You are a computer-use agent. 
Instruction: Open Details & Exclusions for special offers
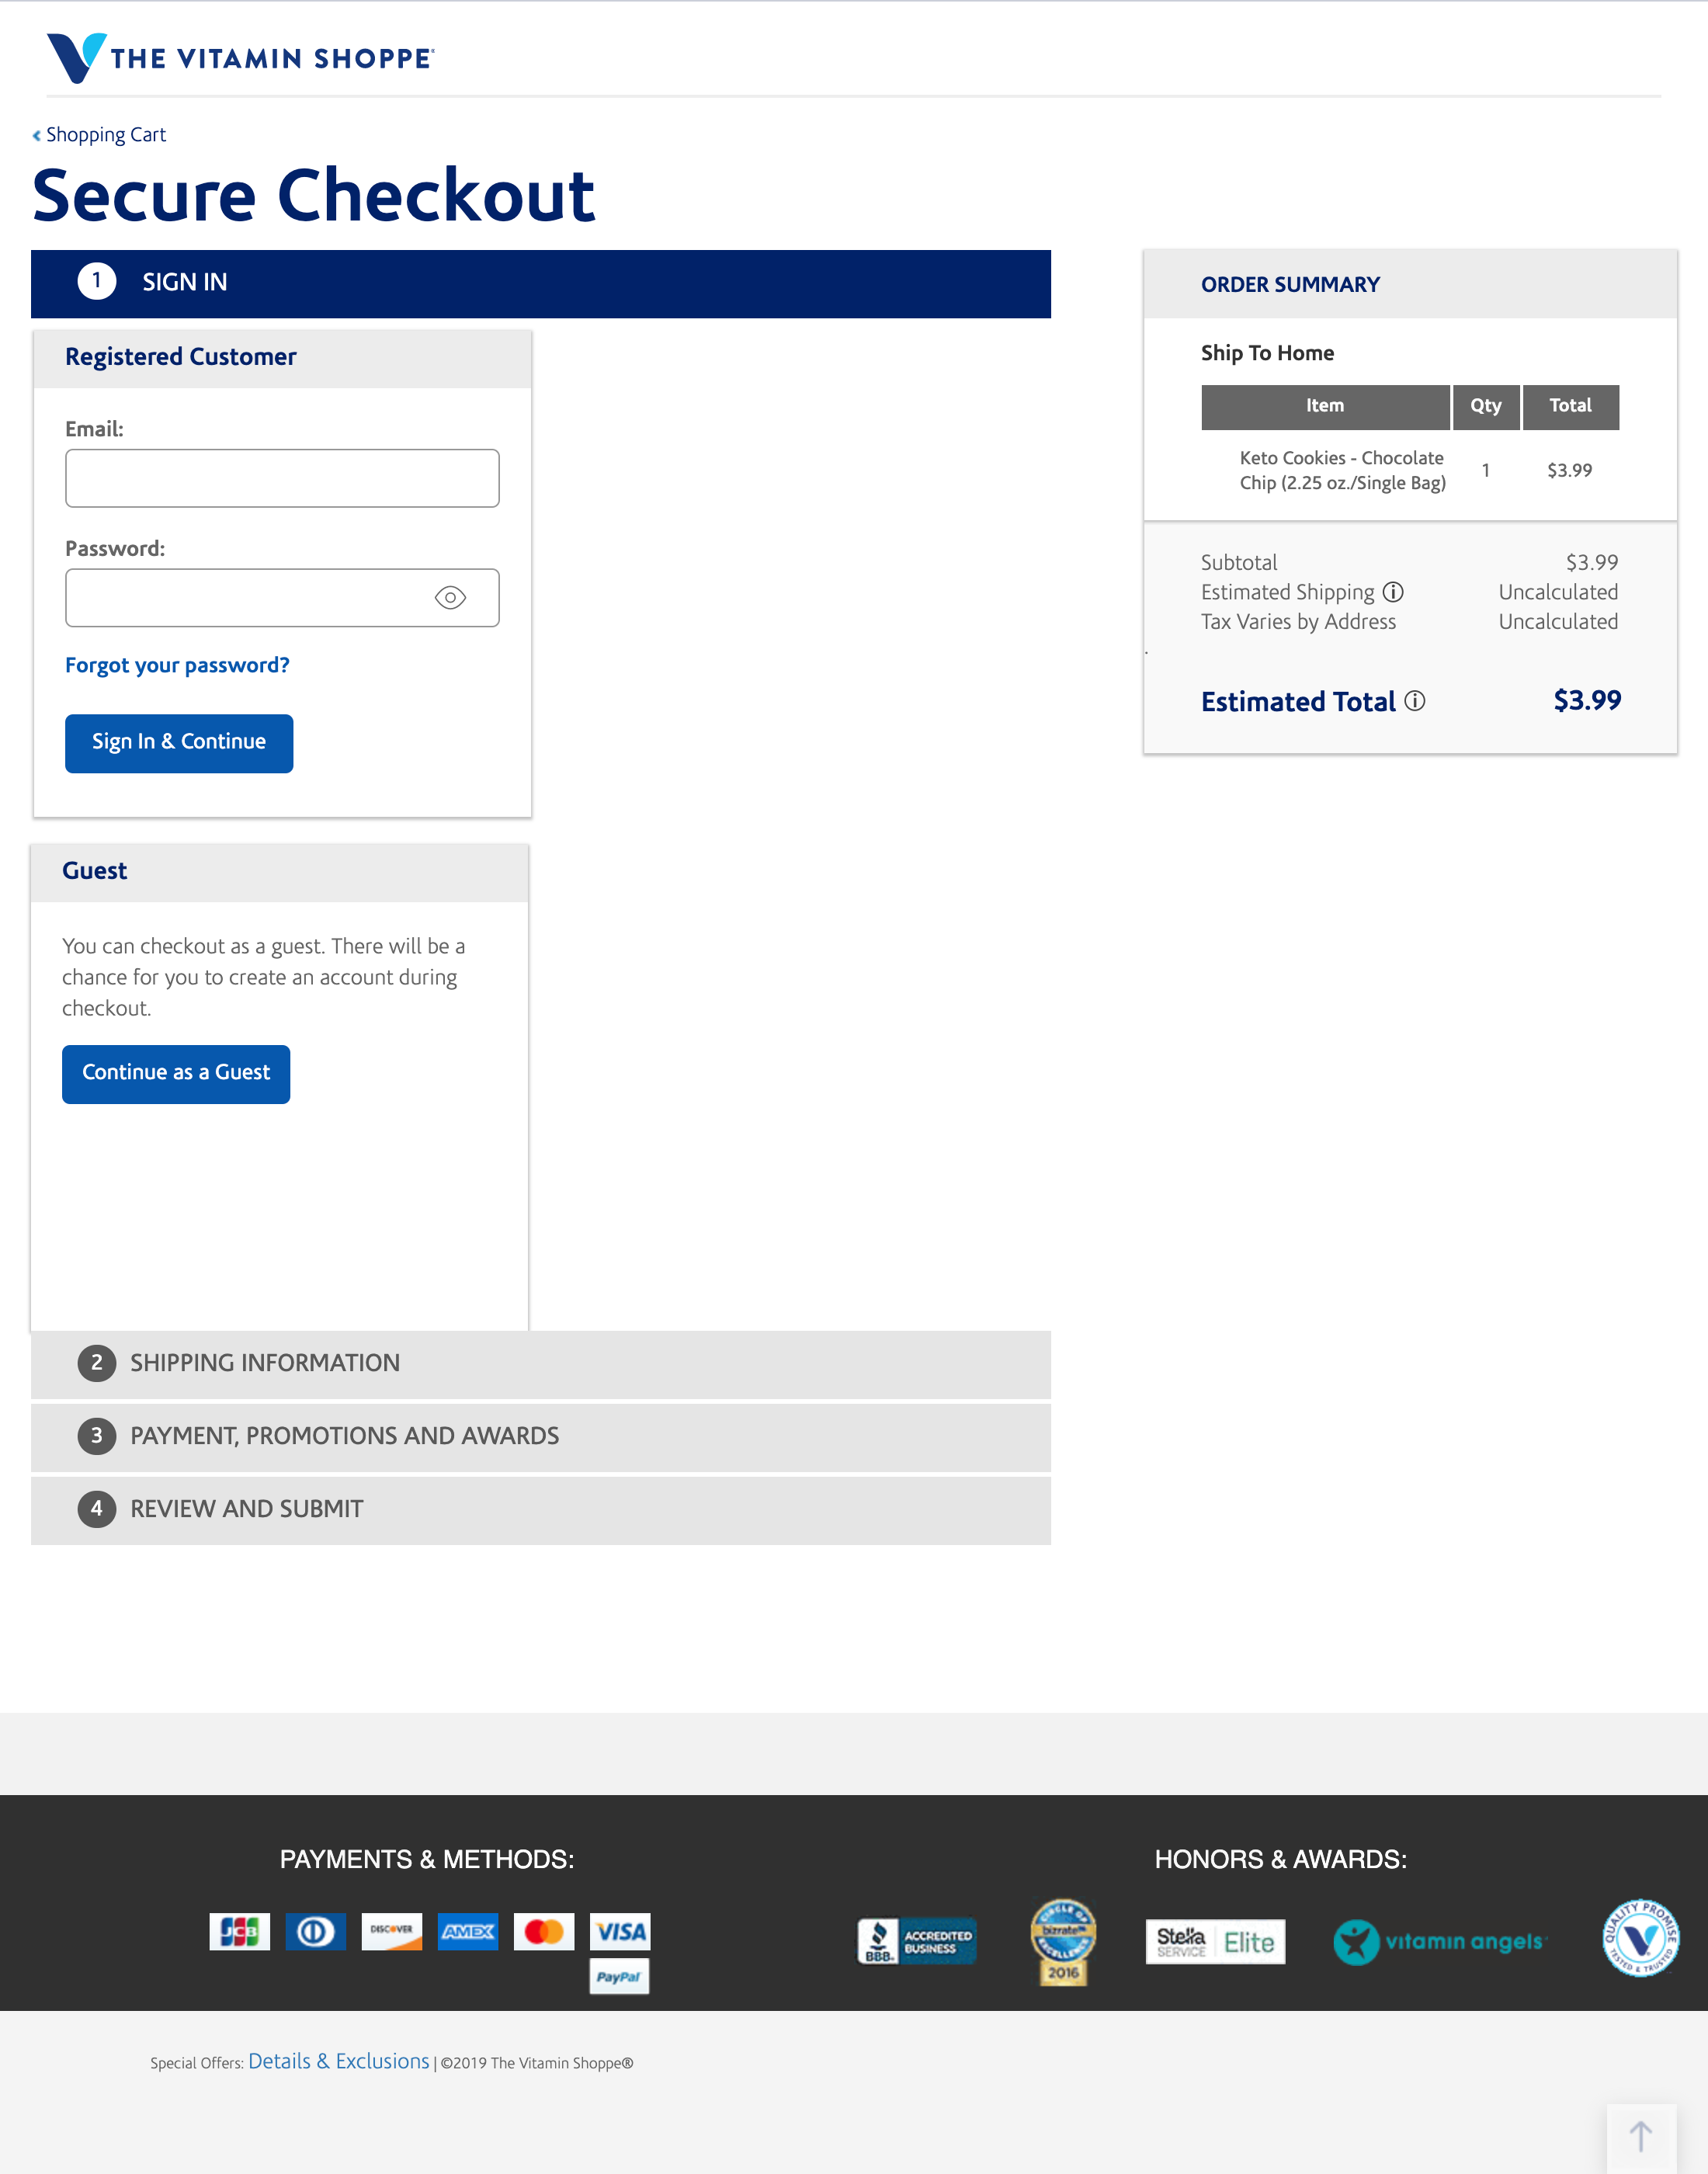[340, 2061]
